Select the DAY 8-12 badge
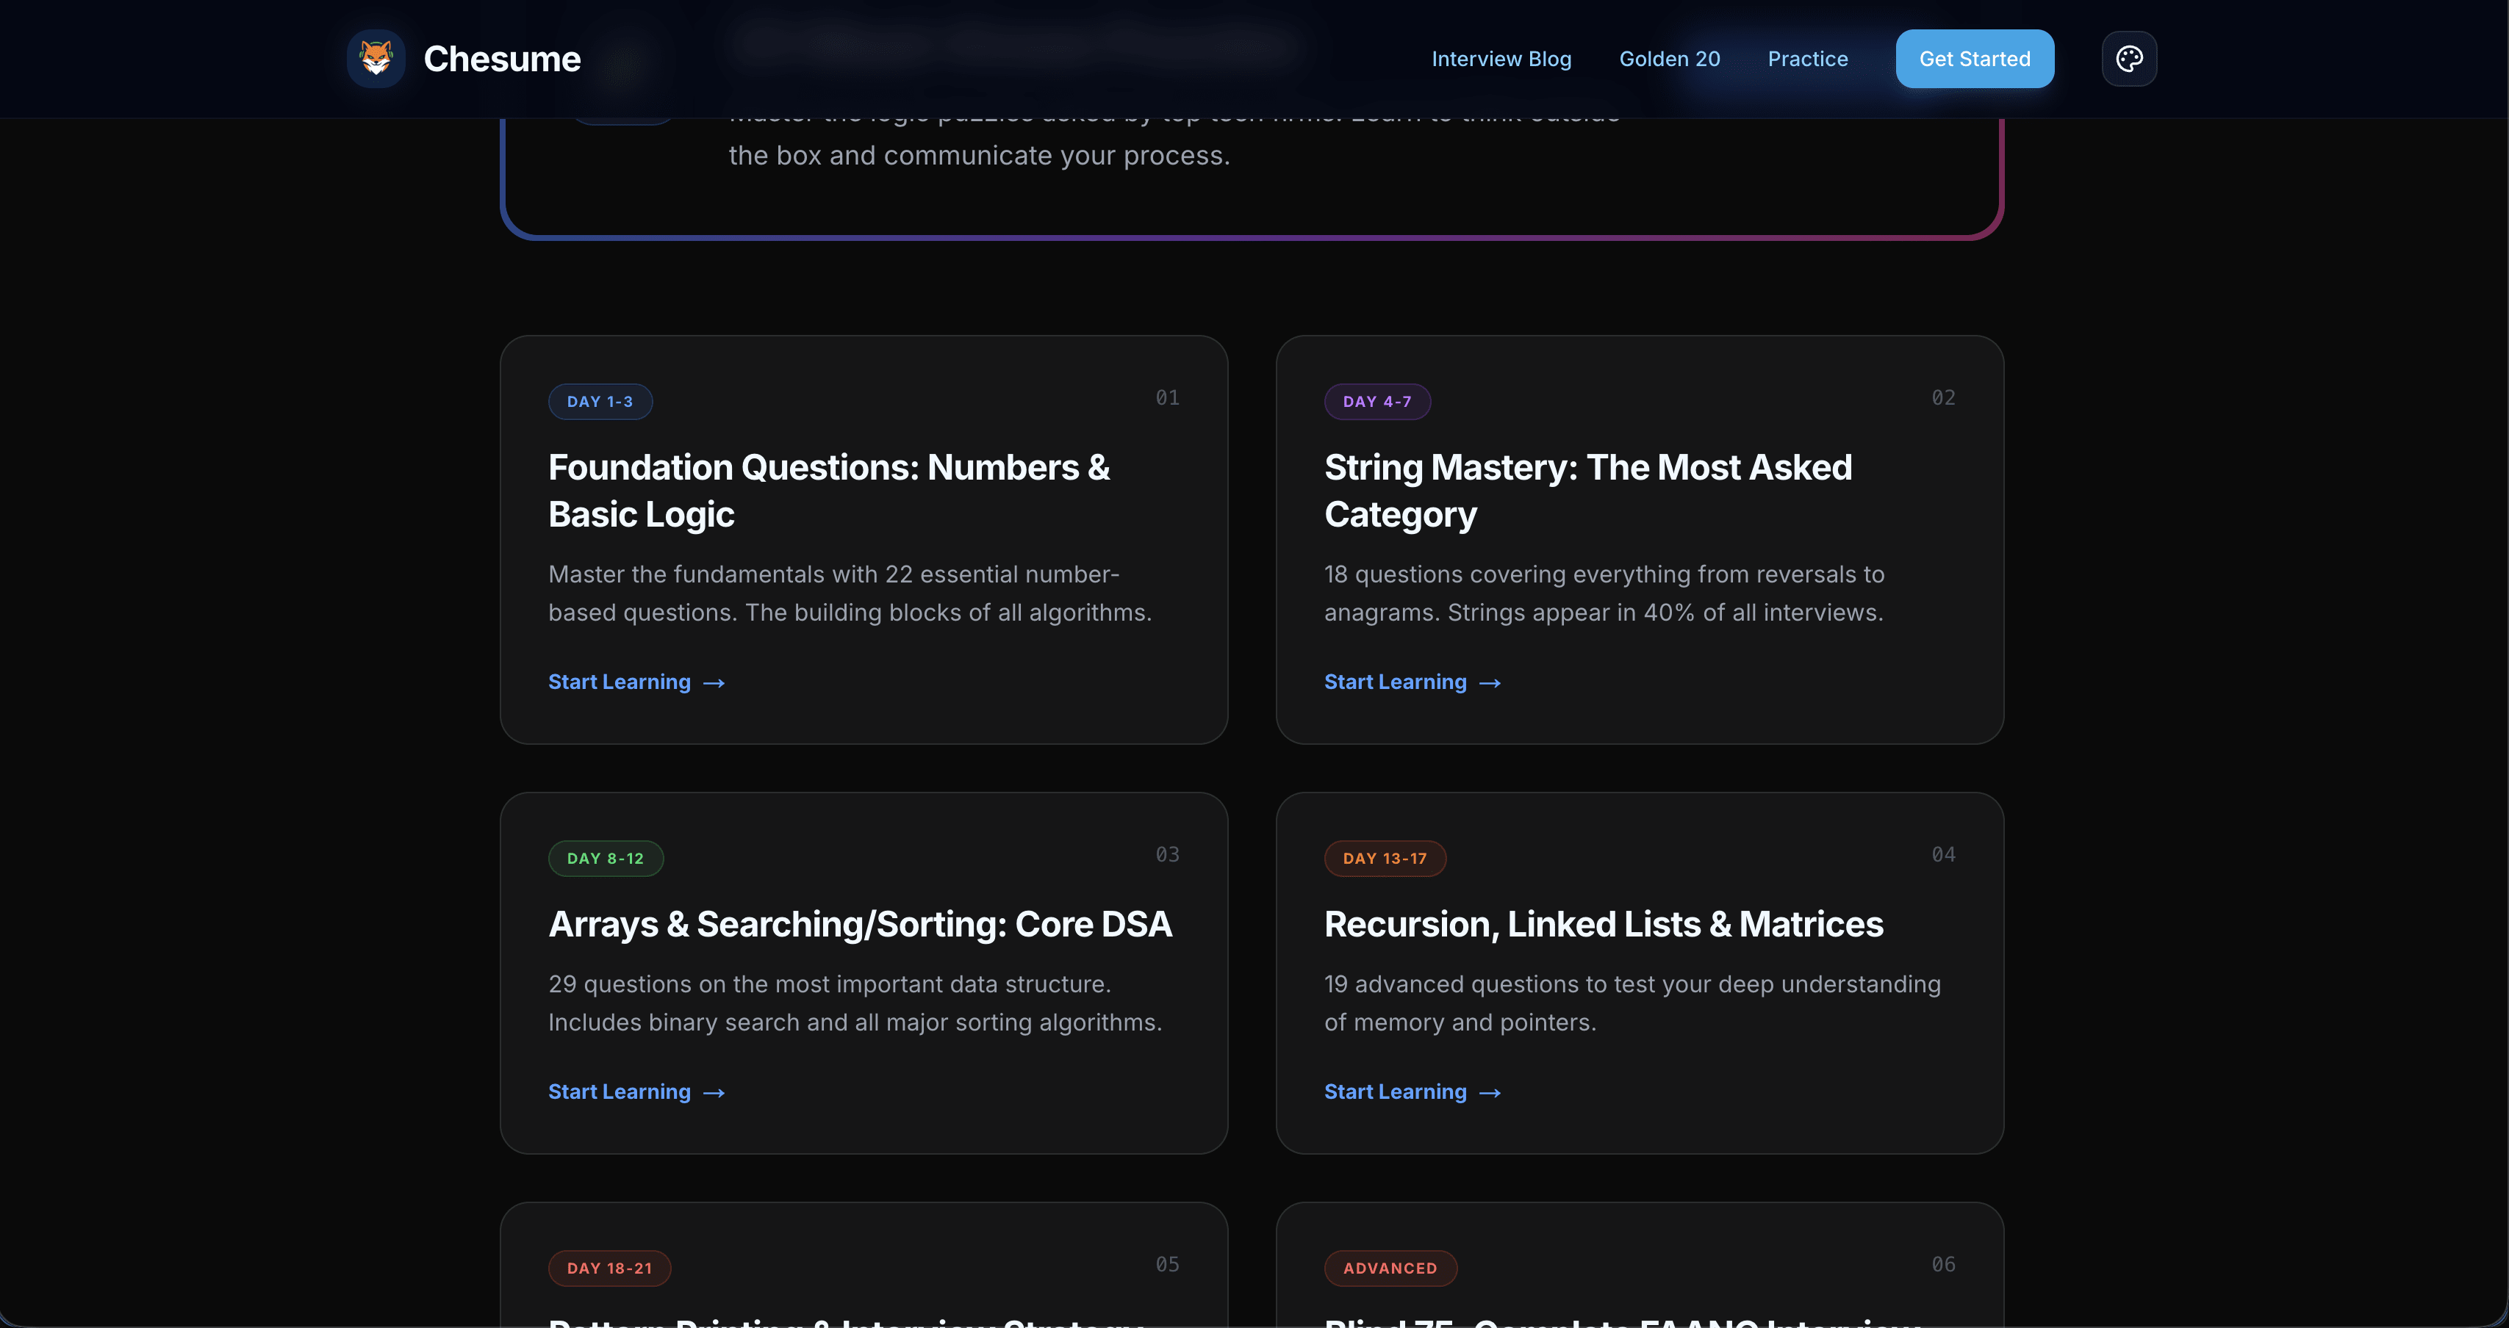The height and width of the screenshot is (1328, 2509). click(x=606, y=858)
